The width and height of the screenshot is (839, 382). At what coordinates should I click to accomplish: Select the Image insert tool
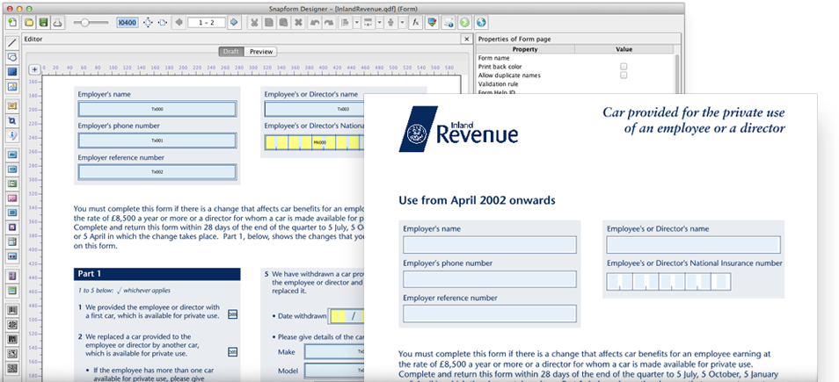[x=12, y=87]
